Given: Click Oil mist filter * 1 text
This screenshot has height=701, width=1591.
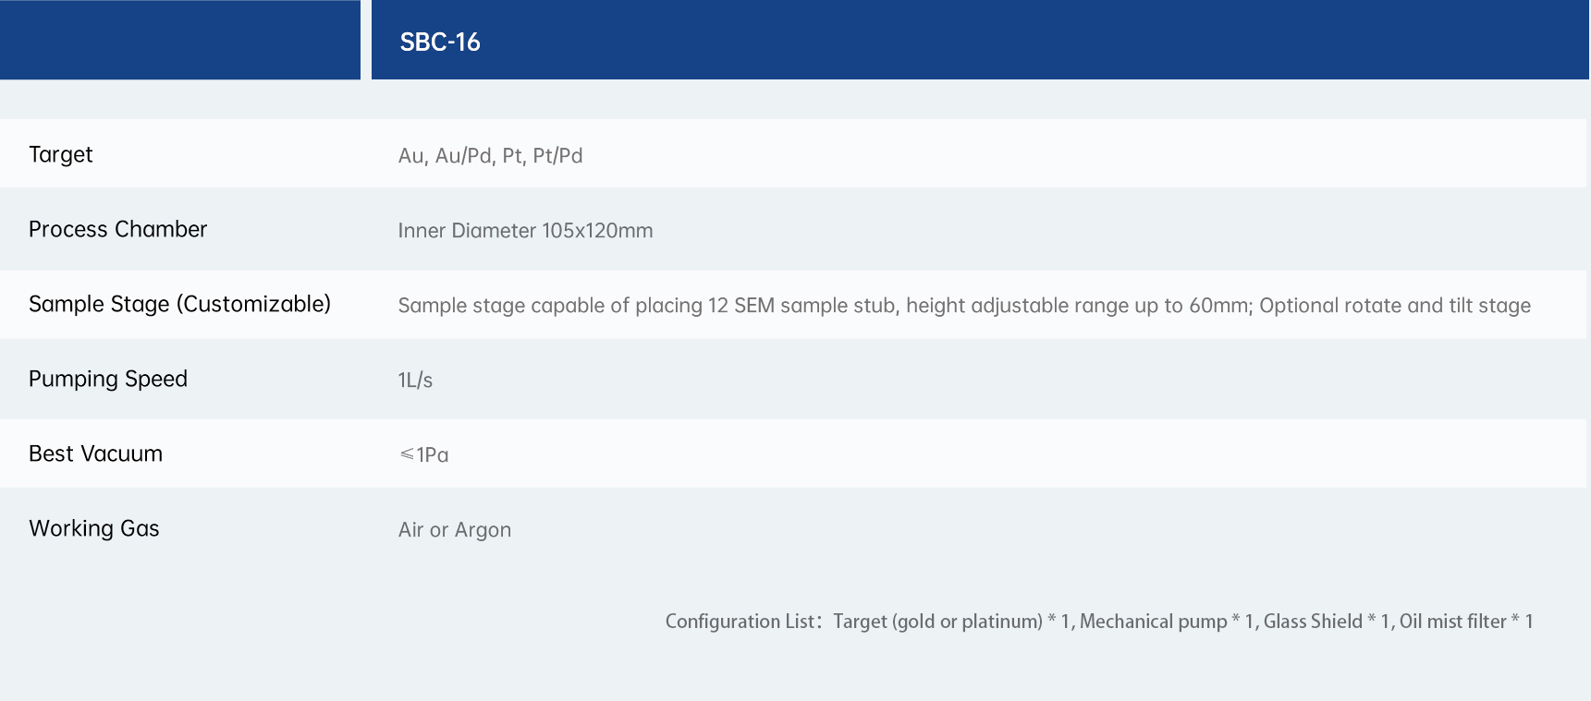Looking at the screenshot, I should (x=1465, y=622).
